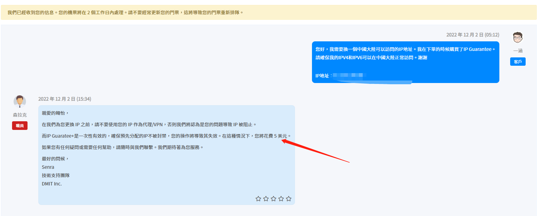Rate the reply five stars

[288, 199]
